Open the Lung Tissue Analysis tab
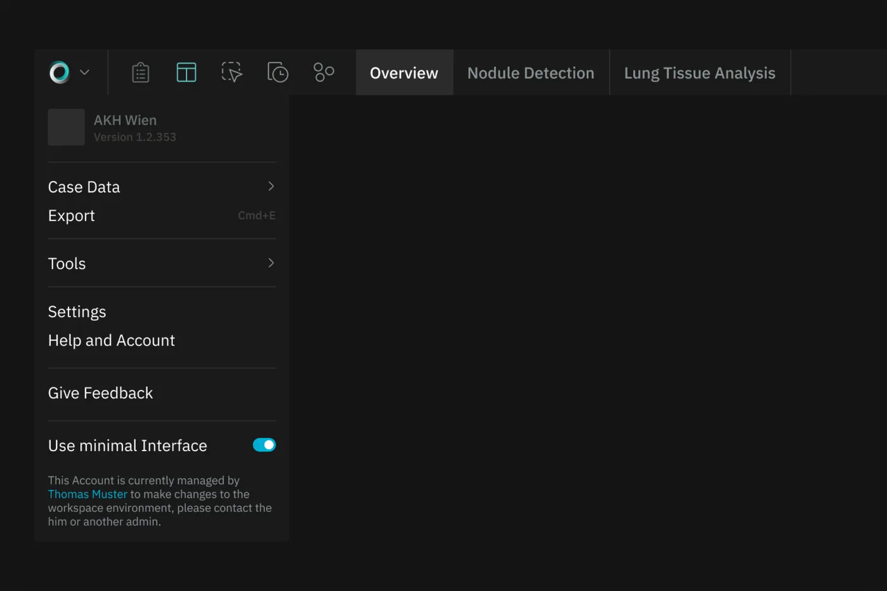The image size is (887, 591). click(x=699, y=73)
